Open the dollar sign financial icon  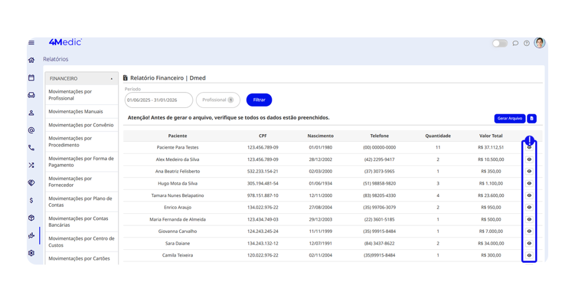coord(31,200)
